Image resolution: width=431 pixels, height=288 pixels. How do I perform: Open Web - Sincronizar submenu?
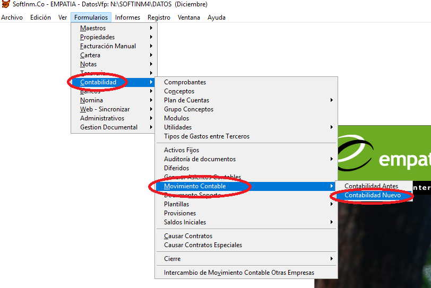[x=114, y=109]
